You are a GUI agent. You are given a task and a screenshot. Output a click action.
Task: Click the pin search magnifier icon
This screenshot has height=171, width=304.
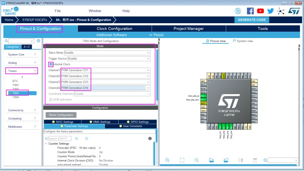(x=265, y=160)
